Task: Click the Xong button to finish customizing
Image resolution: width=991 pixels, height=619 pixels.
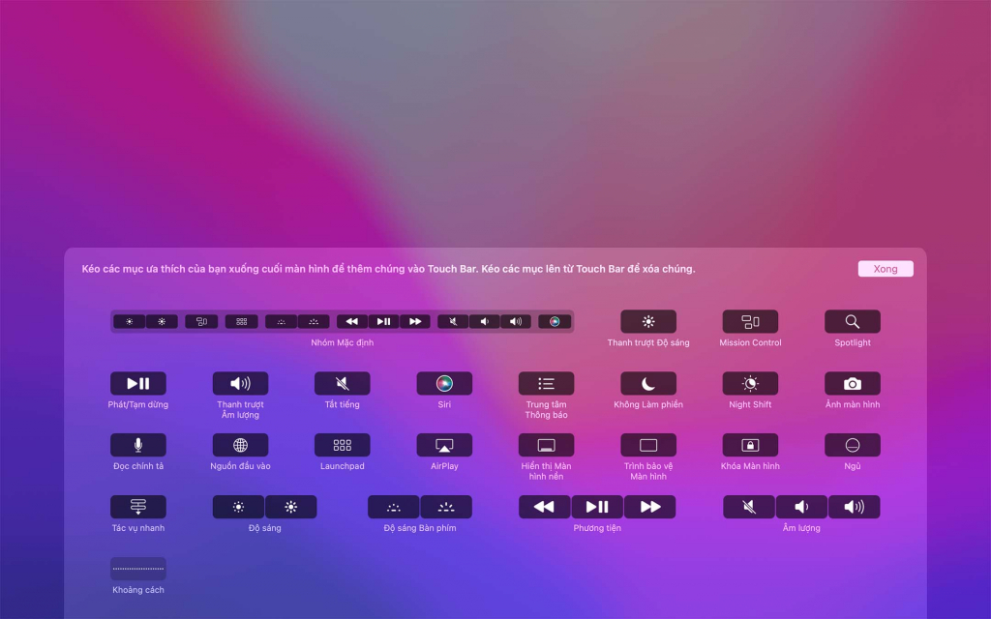Action: pyautogui.click(x=886, y=269)
